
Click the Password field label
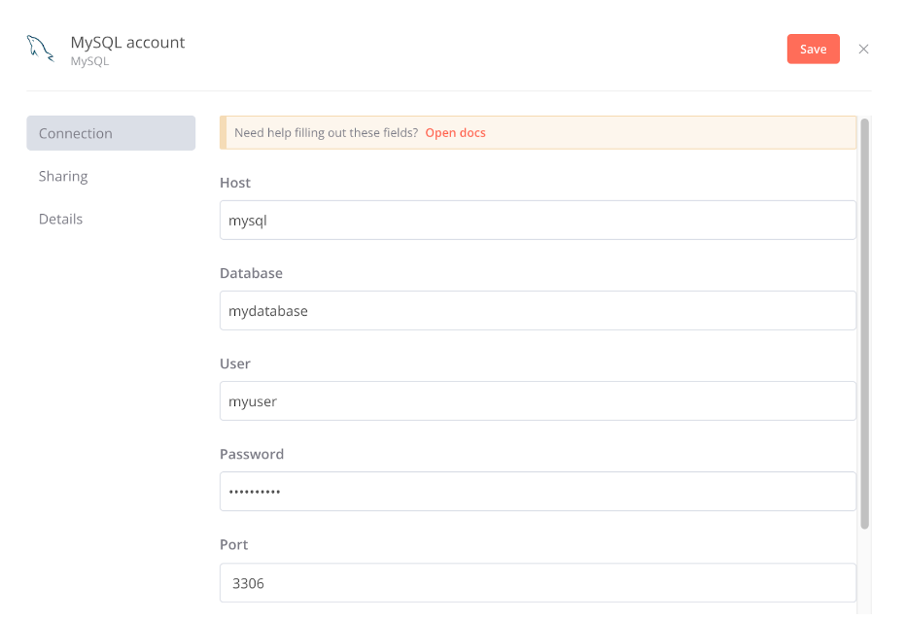tap(251, 453)
